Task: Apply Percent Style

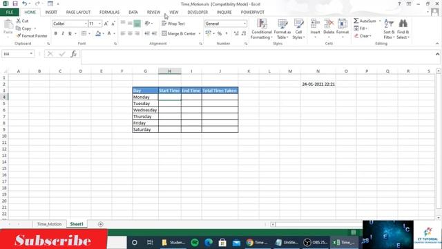Action: 220,33
